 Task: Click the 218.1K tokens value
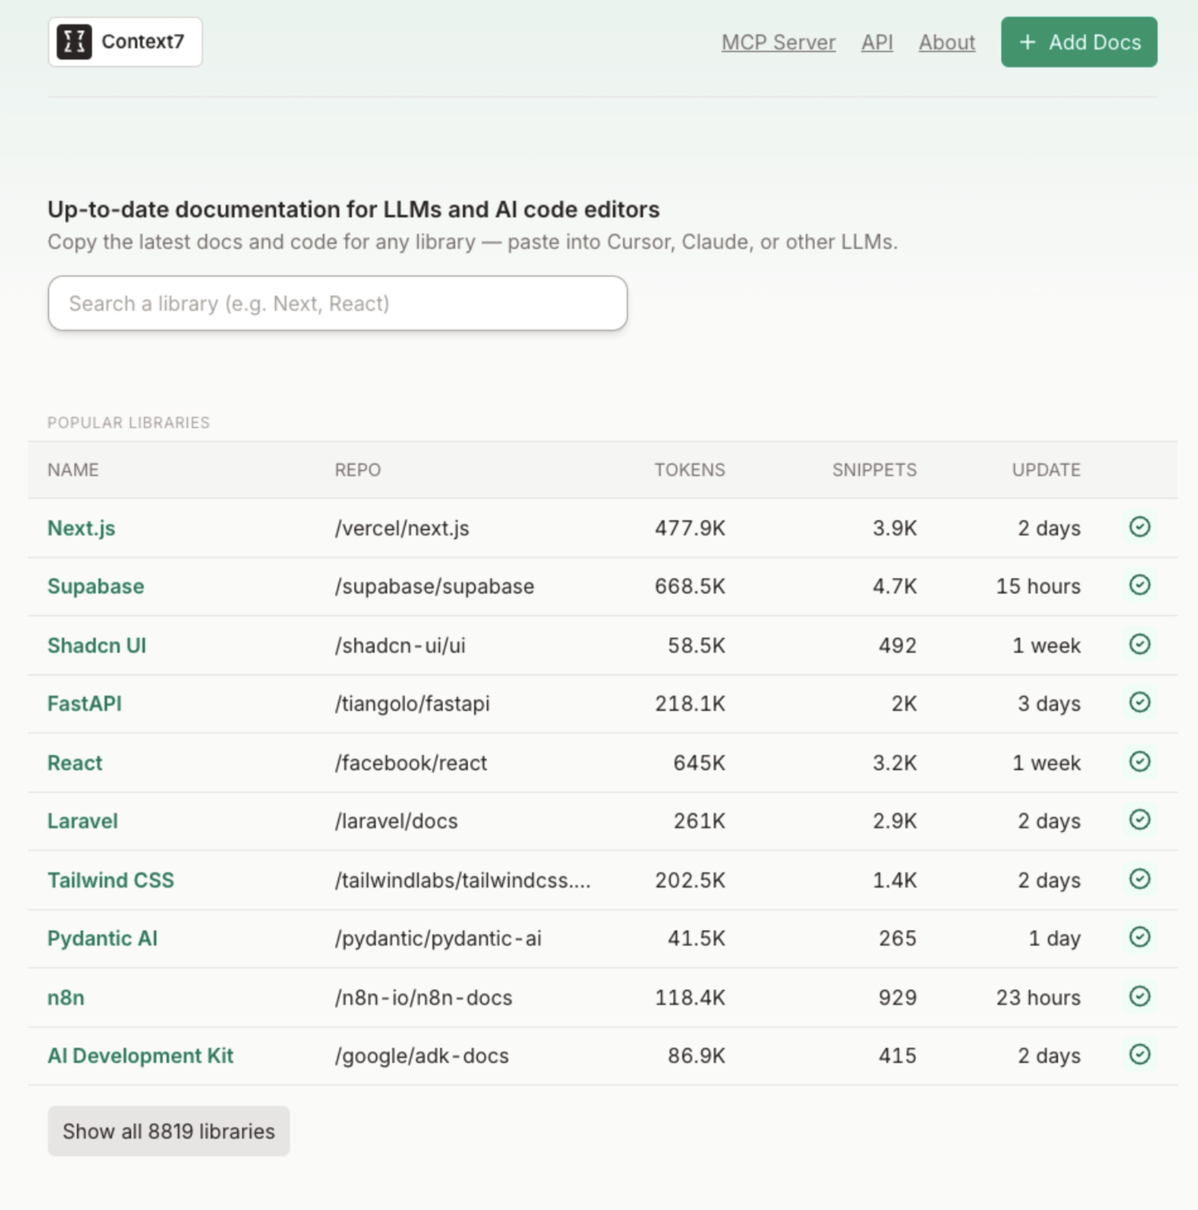click(x=690, y=703)
